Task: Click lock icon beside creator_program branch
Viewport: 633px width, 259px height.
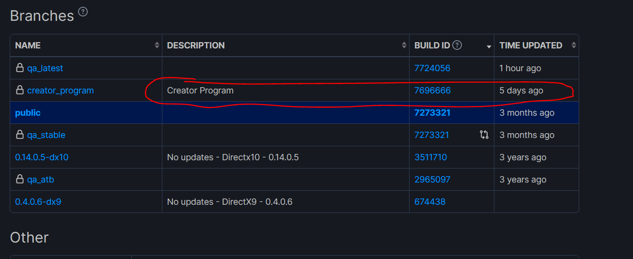Action: click(20, 91)
